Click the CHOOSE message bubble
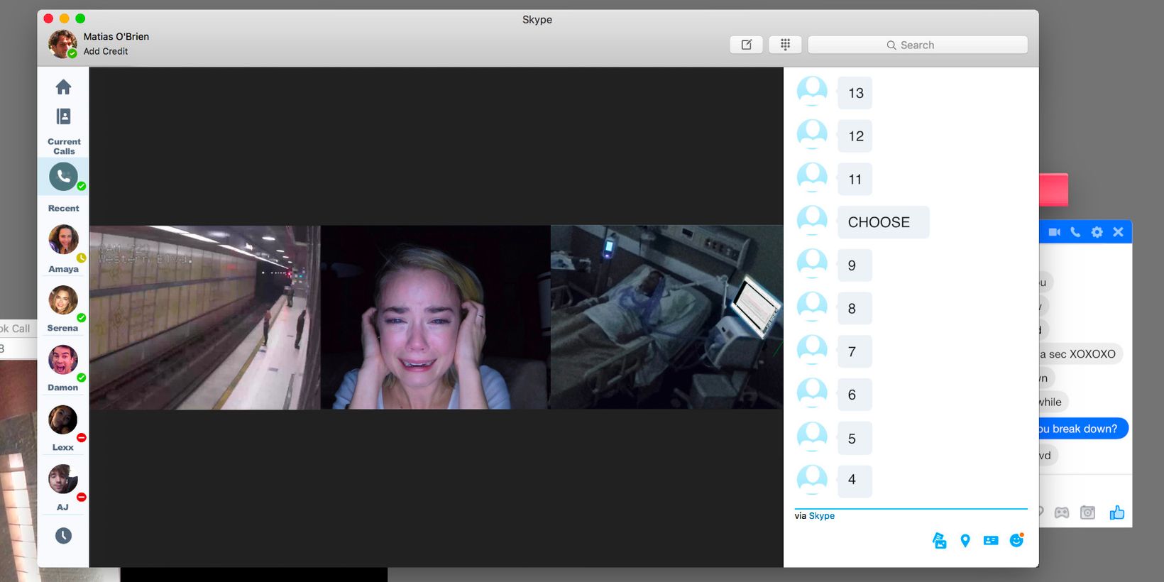The image size is (1164, 582). tap(883, 222)
